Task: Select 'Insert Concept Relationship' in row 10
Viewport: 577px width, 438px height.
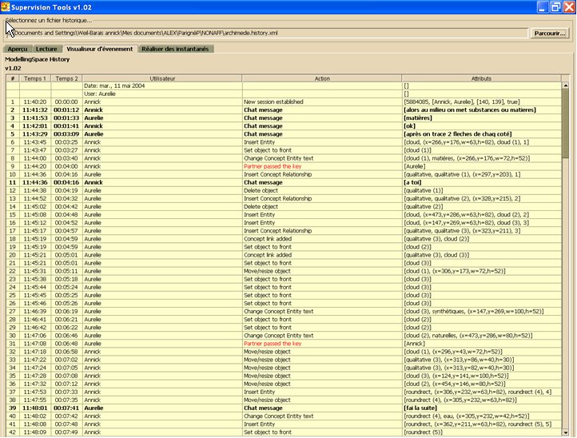Action: pos(322,174)
